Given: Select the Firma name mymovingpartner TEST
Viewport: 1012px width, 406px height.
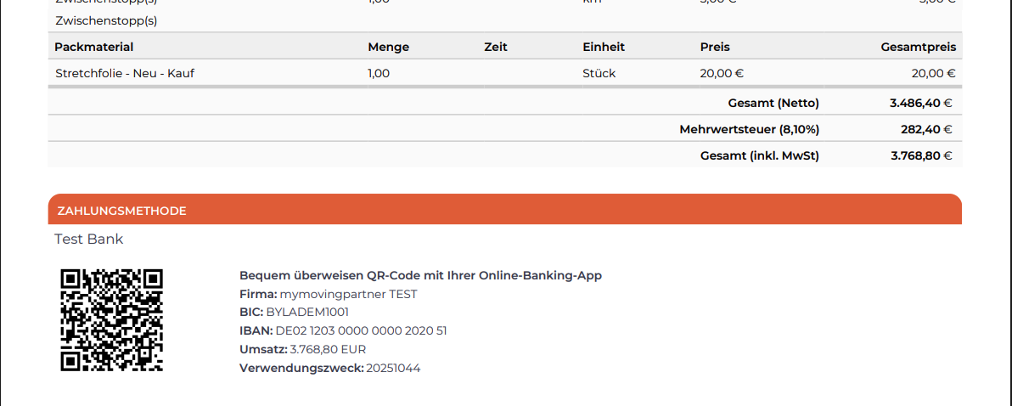Looking at the screenshot, I should pyautogui.click(x=349, y=295).
